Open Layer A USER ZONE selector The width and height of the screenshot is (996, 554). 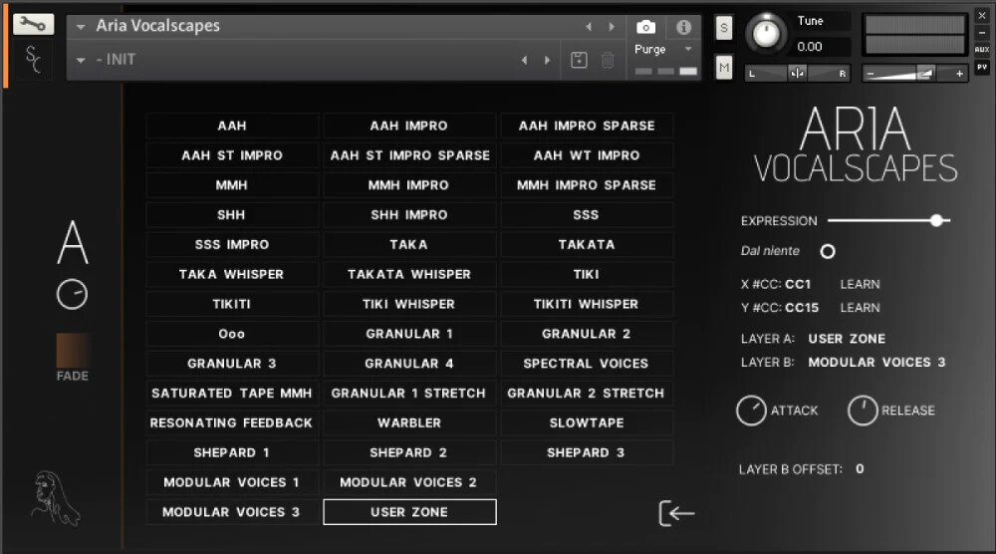pyautogui.click(x=846, y=339)
